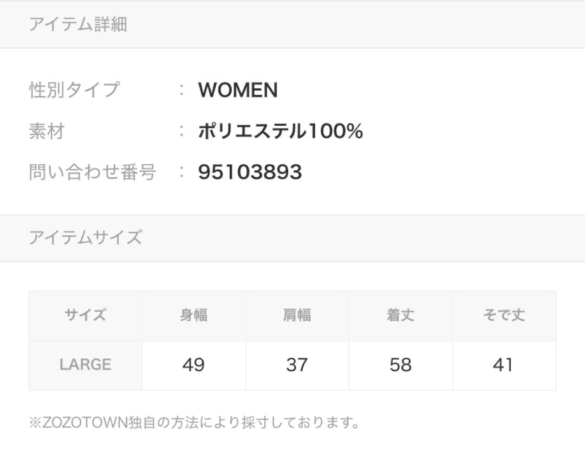Click the アイテムサイズ section header
Viewport: 585px width, 452px height.
tap(86, 237)
